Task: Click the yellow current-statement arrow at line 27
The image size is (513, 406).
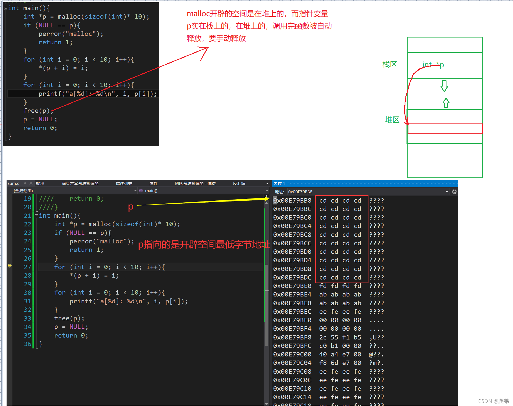Action: (10, 266)
